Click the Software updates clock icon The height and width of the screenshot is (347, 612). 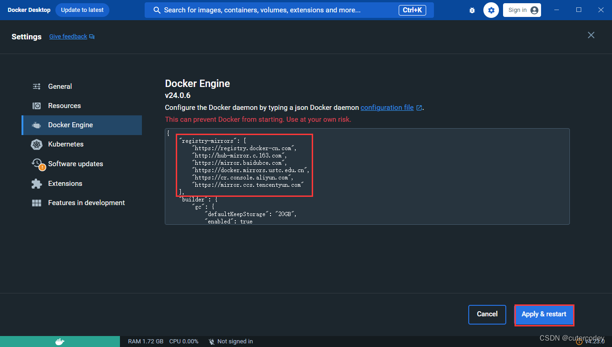(37, 163)
